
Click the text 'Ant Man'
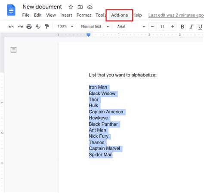click(97, 130)
